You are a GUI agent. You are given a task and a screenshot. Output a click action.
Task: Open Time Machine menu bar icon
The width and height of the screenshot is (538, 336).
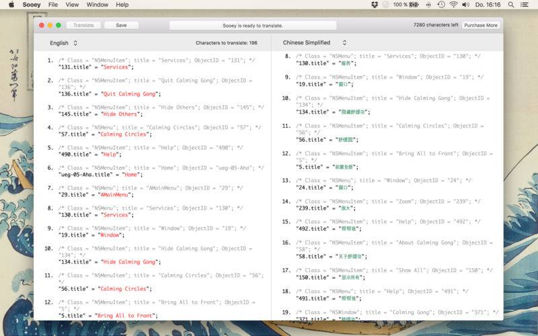[x=441, y=5]
